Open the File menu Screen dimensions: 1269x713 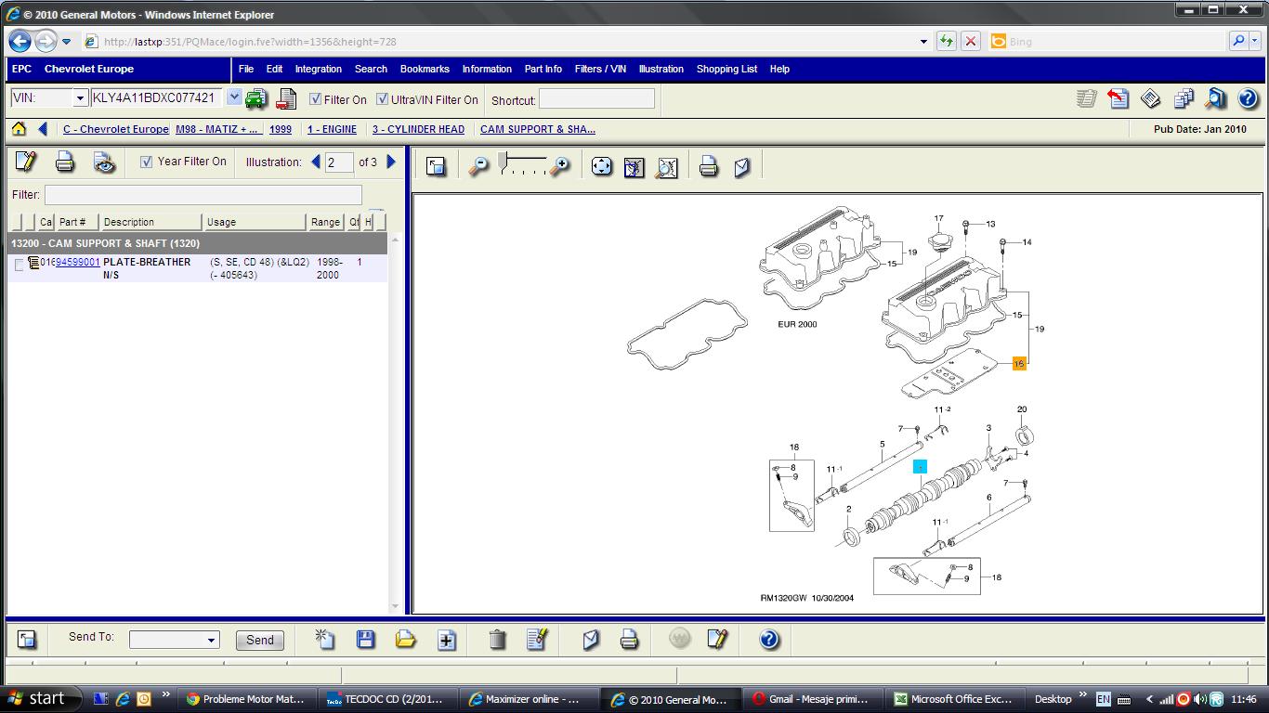[246, 69]
